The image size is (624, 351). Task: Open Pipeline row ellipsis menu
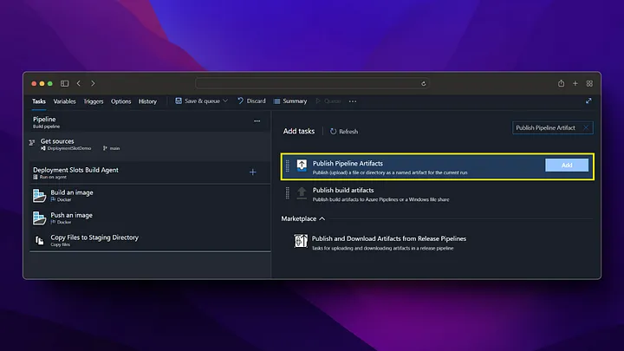(257, 121)
